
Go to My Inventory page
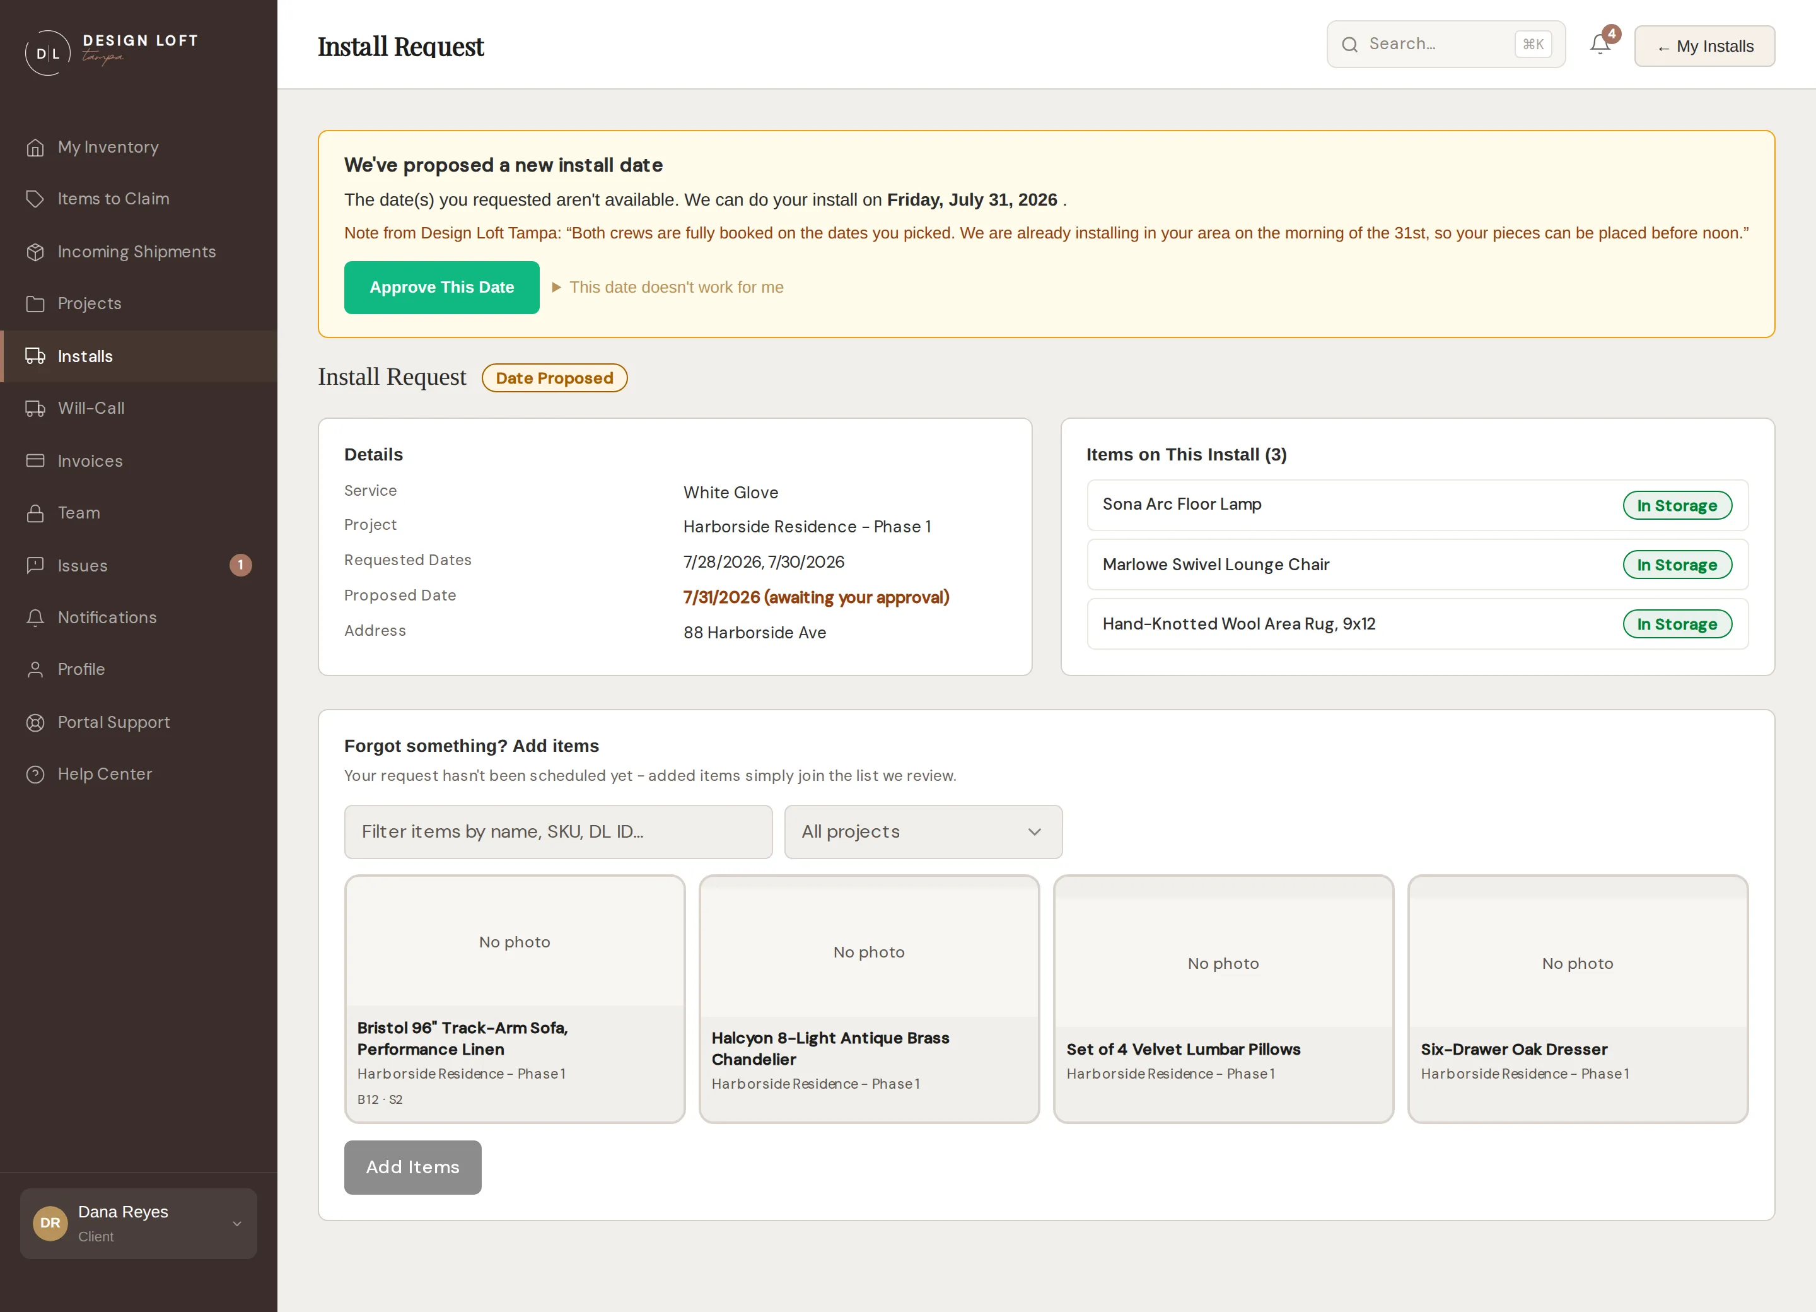click(139, 148)
